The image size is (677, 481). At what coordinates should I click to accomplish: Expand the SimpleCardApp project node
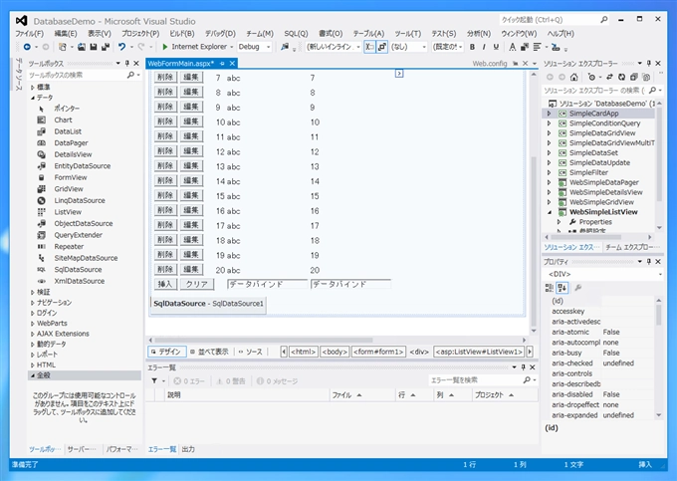(550, 114)
